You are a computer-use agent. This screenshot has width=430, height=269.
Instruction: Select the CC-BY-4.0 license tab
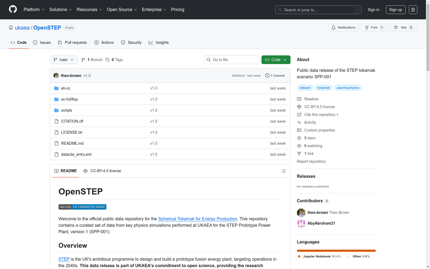[x=102, y=171]
